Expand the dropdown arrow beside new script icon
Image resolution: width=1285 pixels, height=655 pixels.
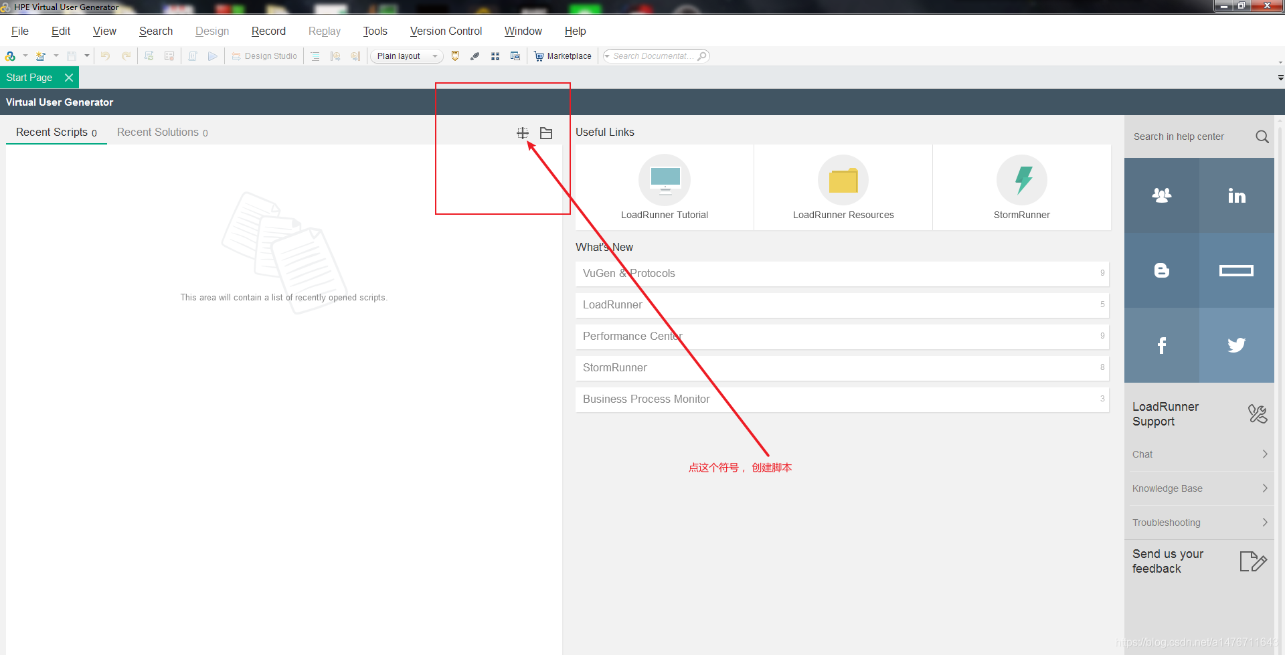[x=25, y=56]
